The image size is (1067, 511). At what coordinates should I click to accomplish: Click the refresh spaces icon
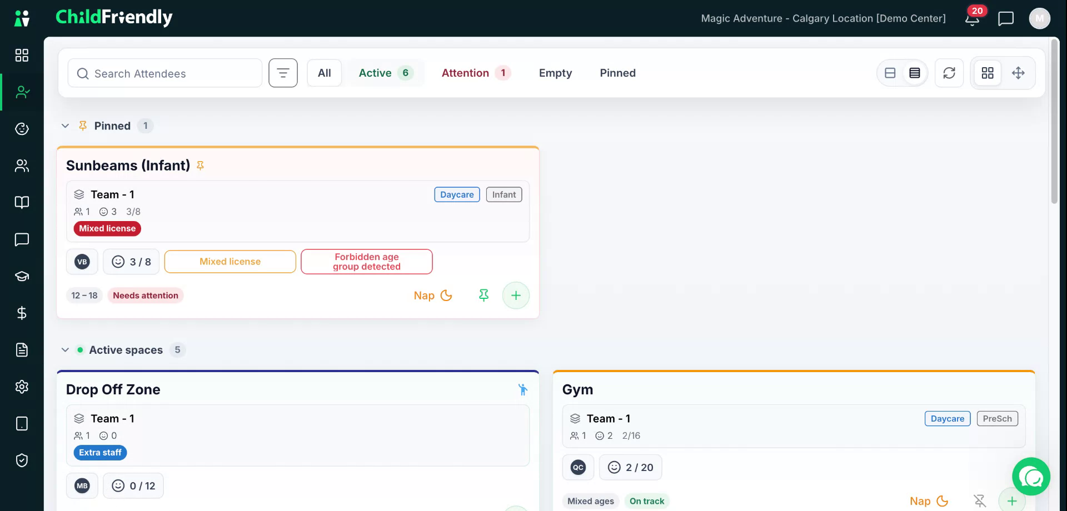[949, 73]
